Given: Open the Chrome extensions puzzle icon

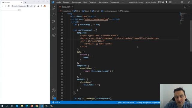Looking at the screenshot, I should click(x=38, y=6).
